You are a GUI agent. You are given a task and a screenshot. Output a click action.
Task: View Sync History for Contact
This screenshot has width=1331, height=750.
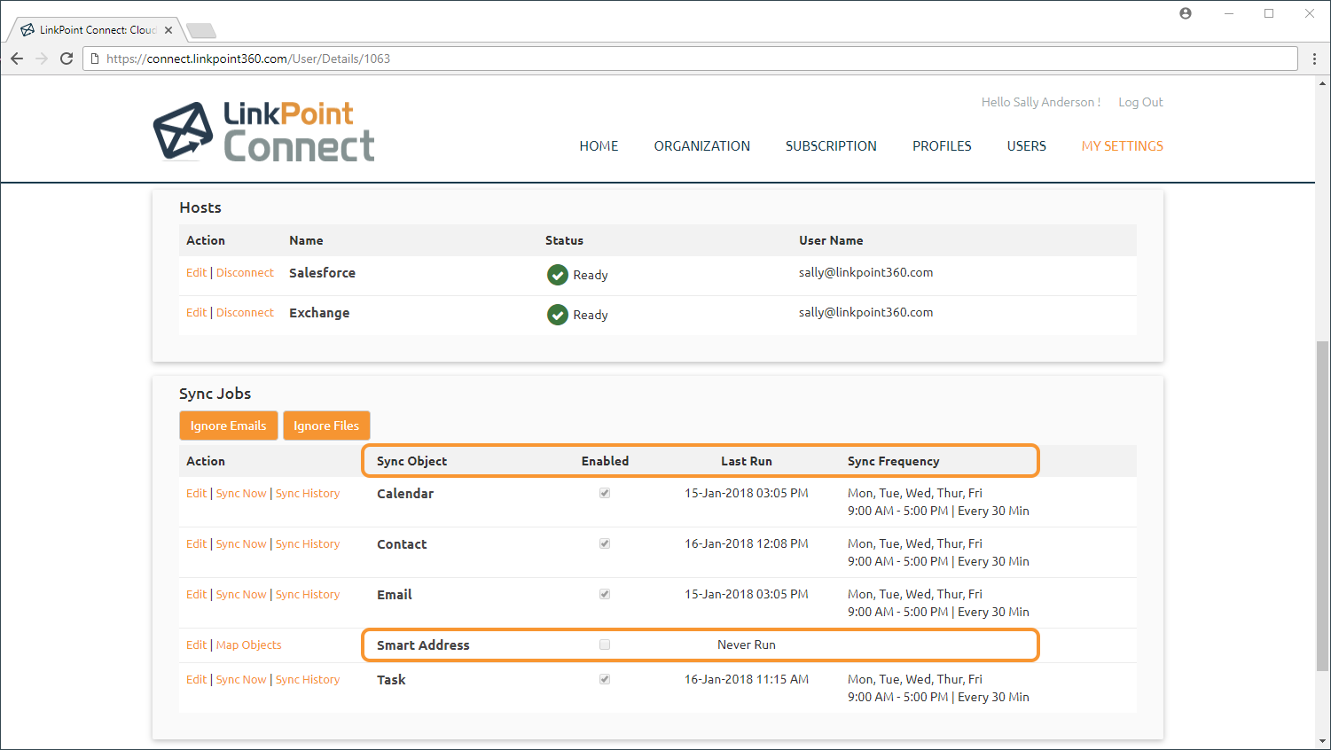coord(308,544)
